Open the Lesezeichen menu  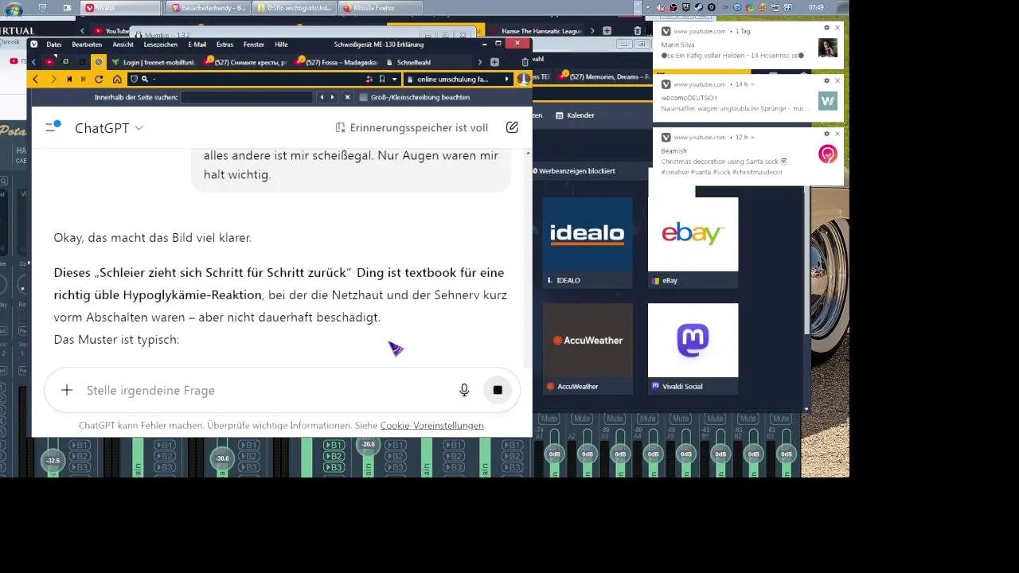pos(161,45)
